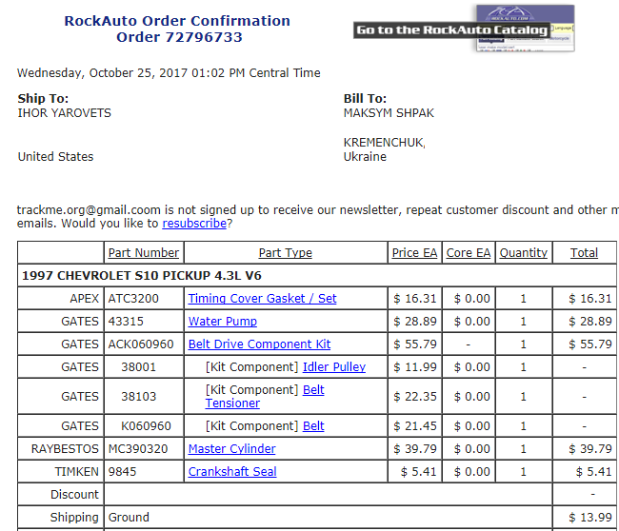Open the Crankshaft Seal part link

tap(232, 472)
